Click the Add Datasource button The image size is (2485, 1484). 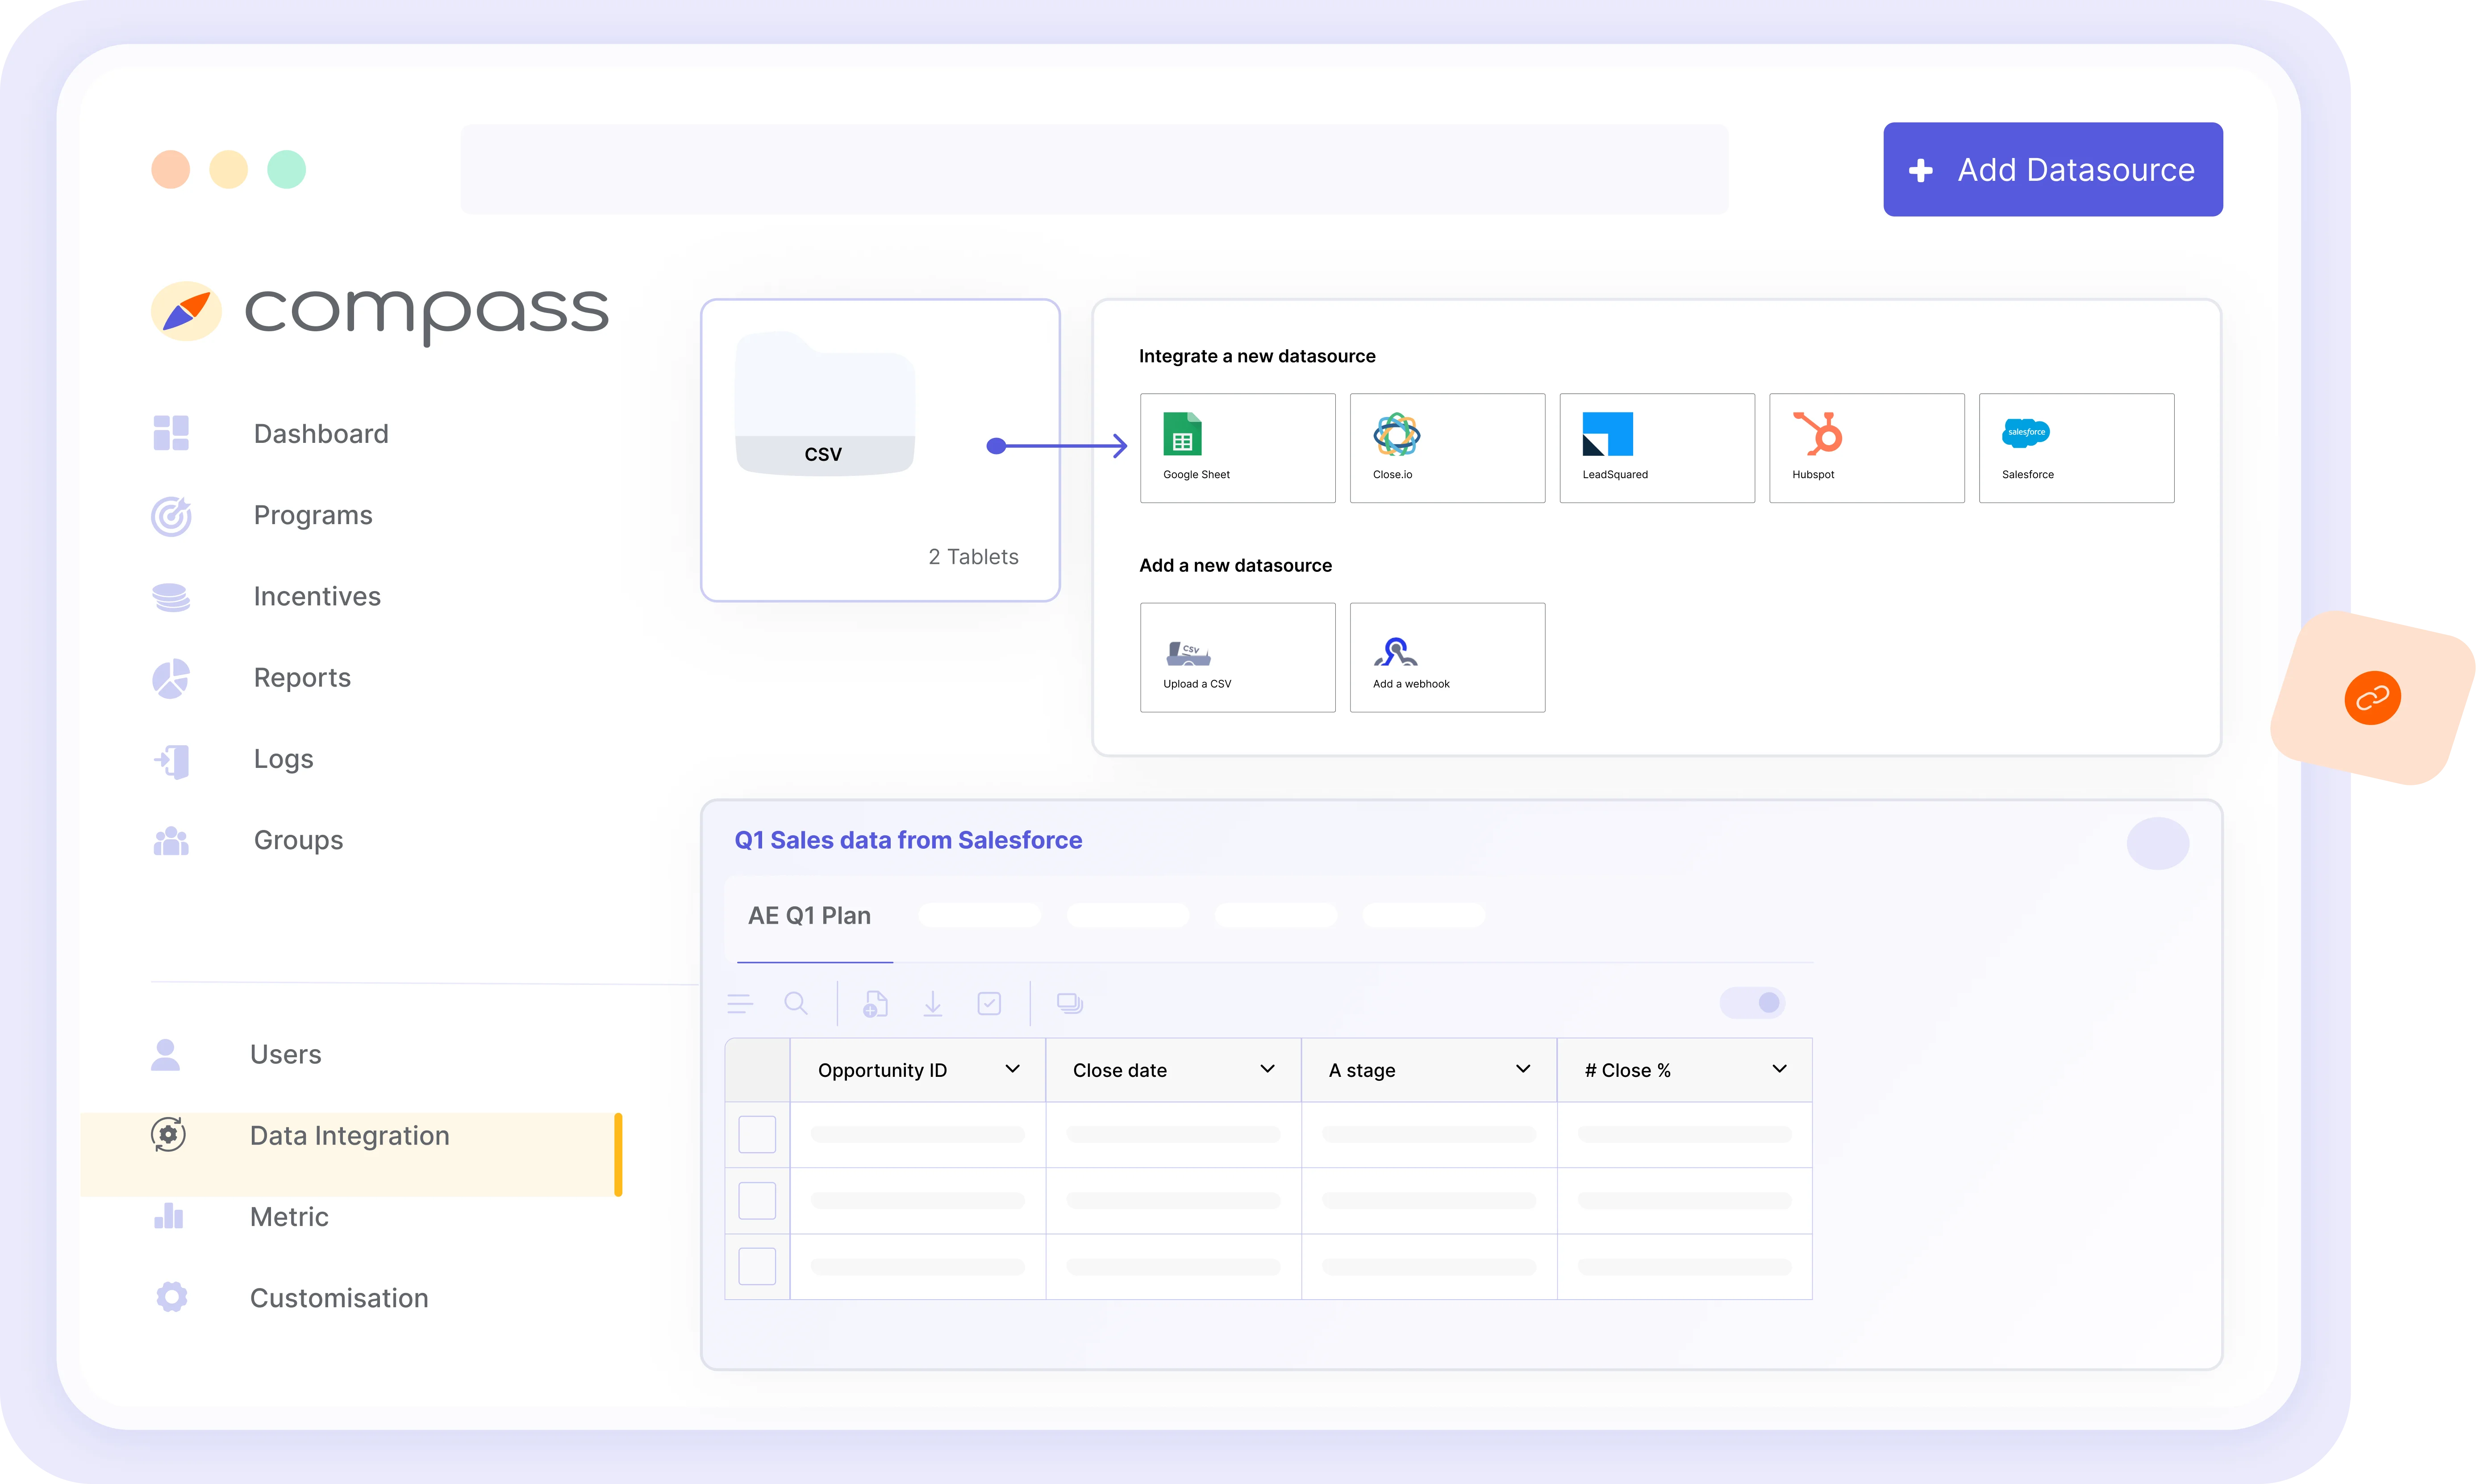2052,169
